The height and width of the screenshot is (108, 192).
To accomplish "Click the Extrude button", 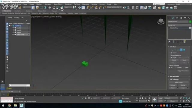I will click(173, 85).
